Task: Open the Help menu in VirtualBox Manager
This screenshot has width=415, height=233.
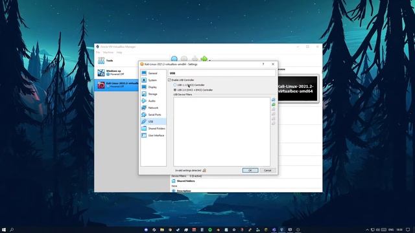Action: 119,52
